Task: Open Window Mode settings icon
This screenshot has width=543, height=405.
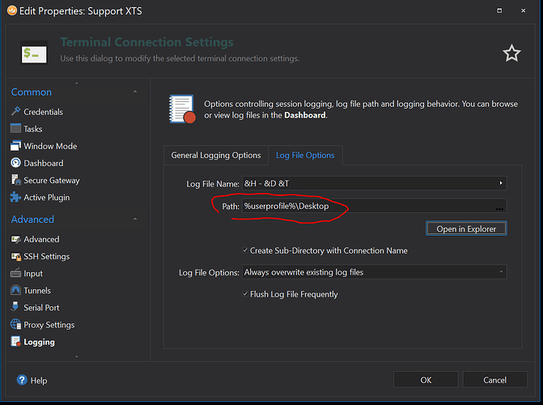Action: coord(16,146)
